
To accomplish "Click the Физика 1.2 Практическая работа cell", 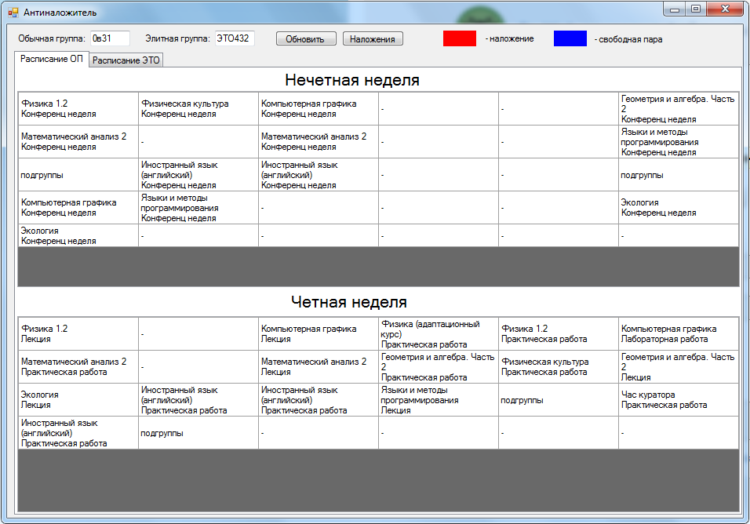I will coord(558,333).
